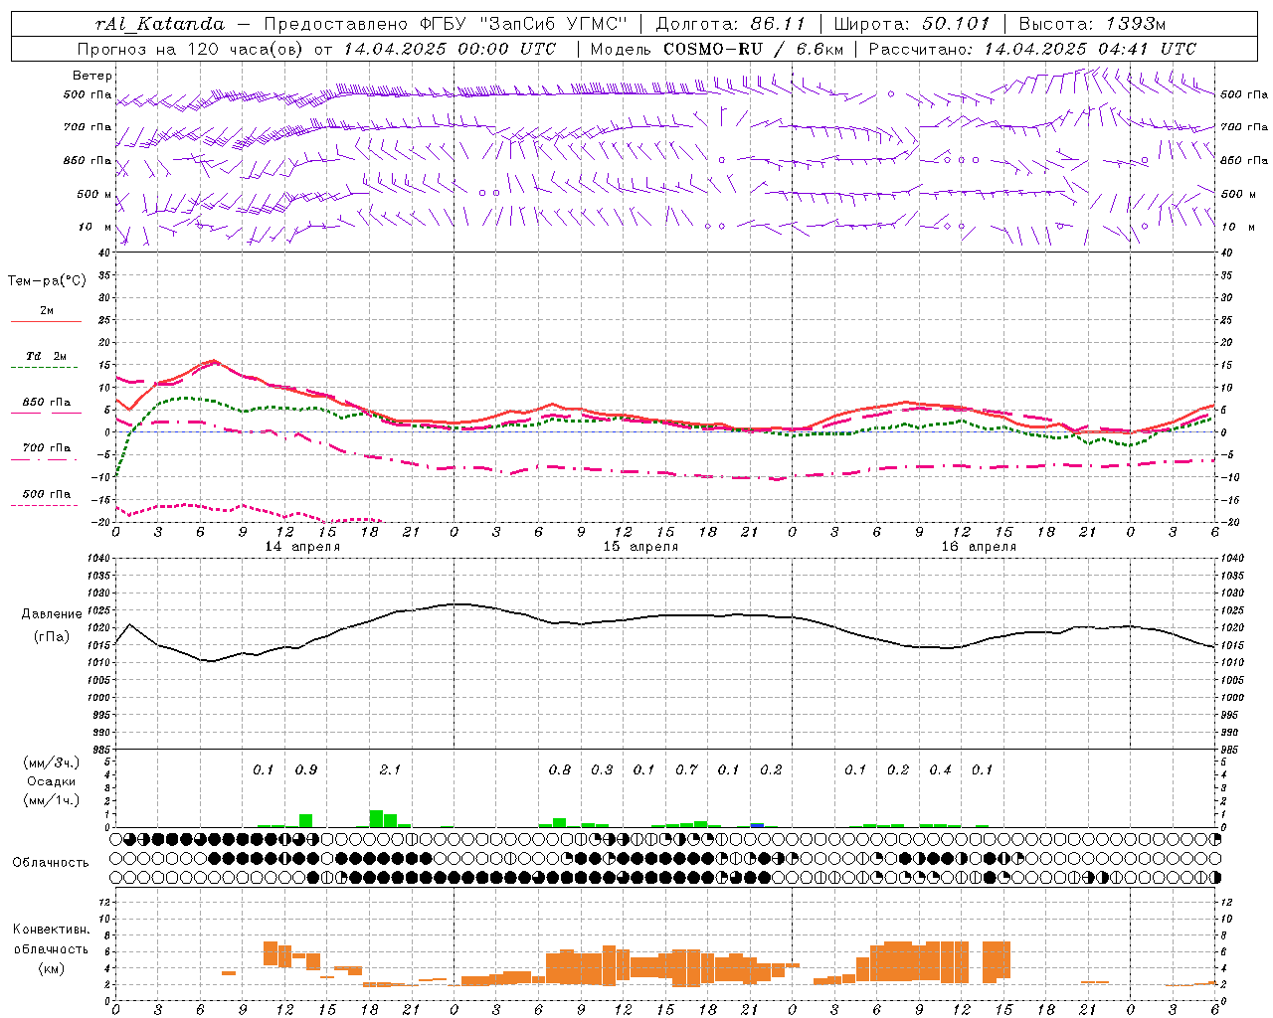The image size is (1273, 1018).
Task: Click the 0.3 precipitation value
Action: (x=602, y=770)
